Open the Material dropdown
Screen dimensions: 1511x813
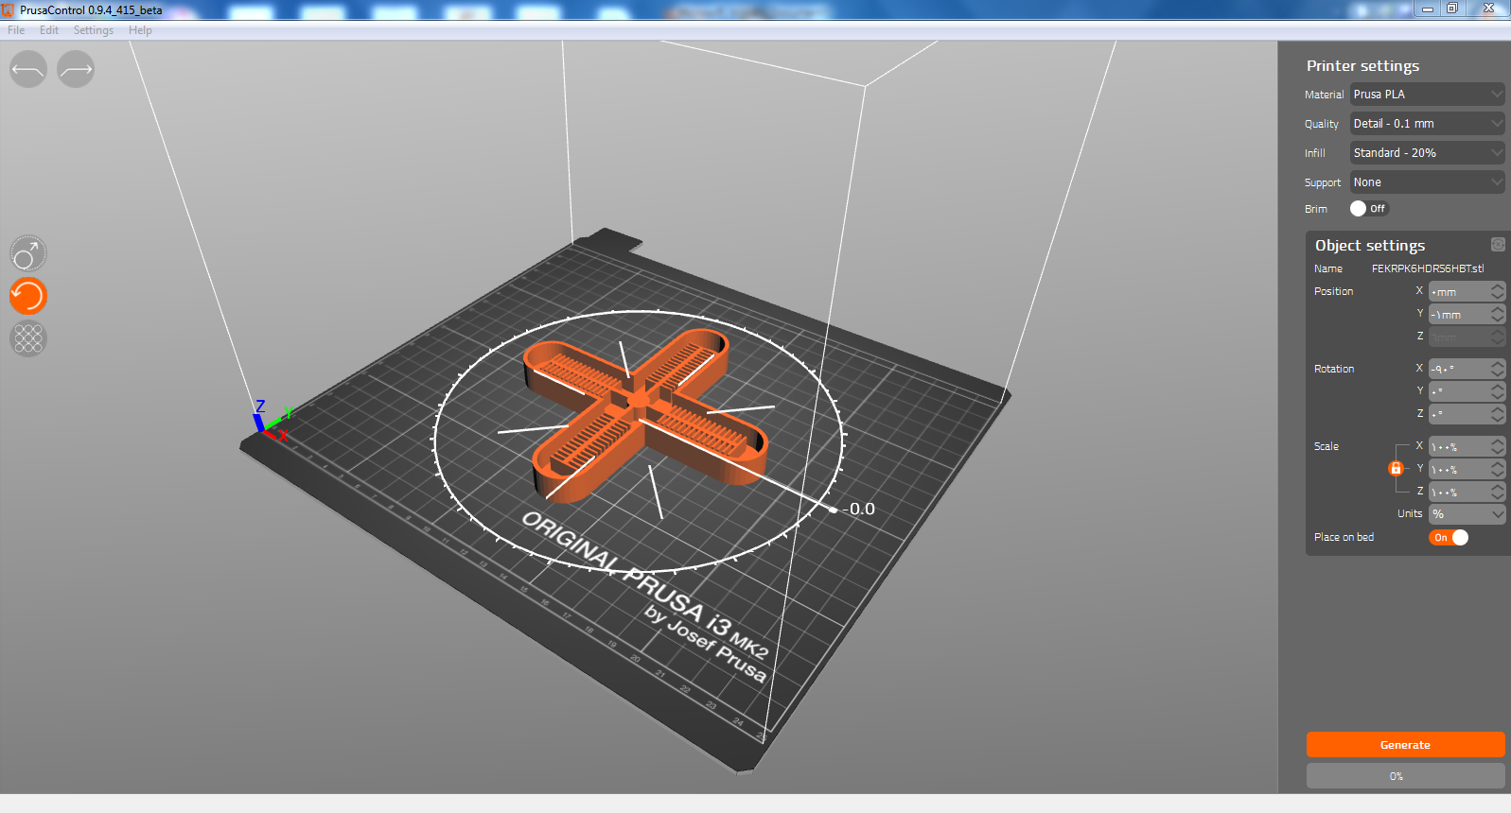1427,95
